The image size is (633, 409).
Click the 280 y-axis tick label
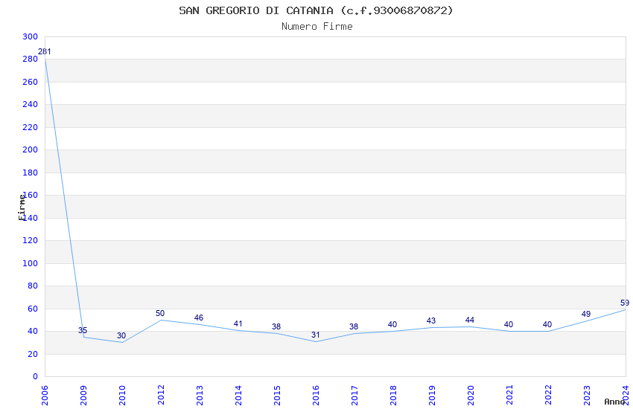[x=31, y=59]
